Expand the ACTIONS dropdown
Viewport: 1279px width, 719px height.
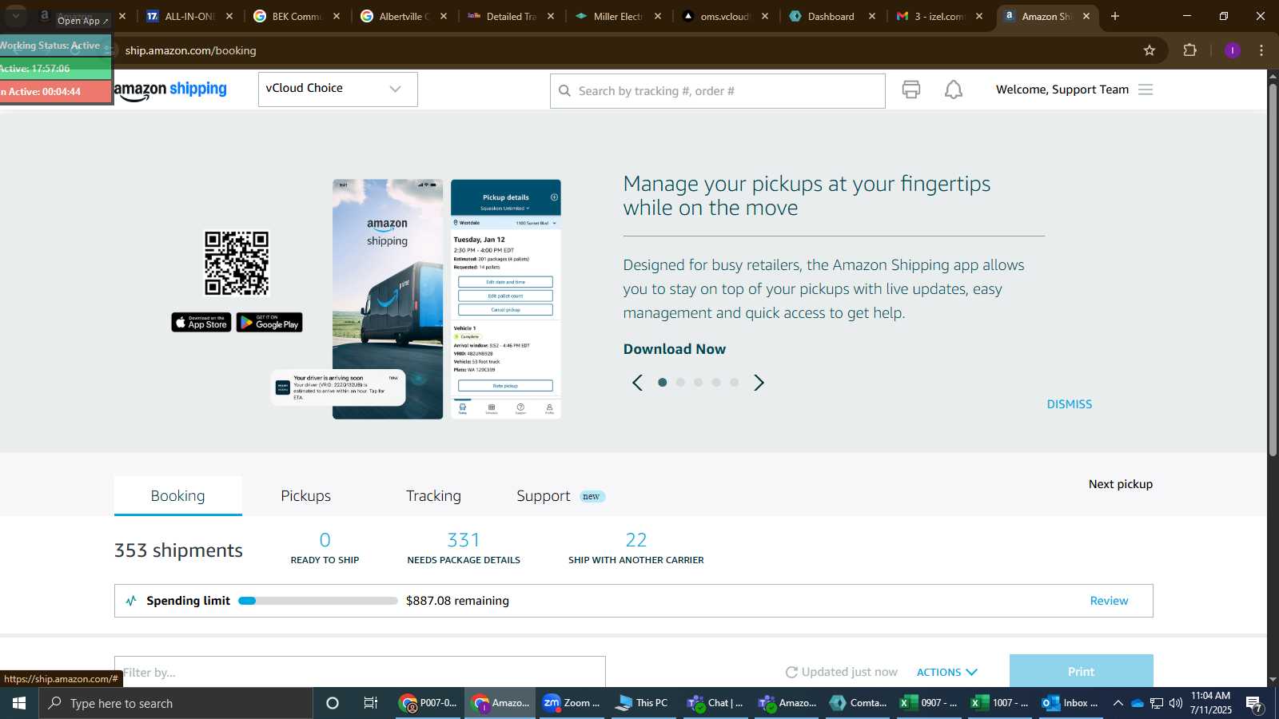947,673
